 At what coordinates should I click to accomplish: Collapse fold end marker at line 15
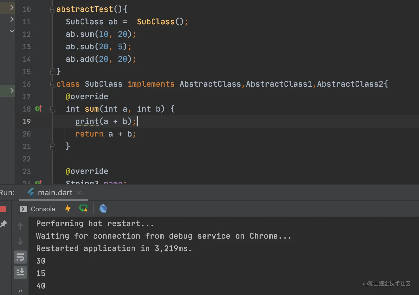[52, 72]
